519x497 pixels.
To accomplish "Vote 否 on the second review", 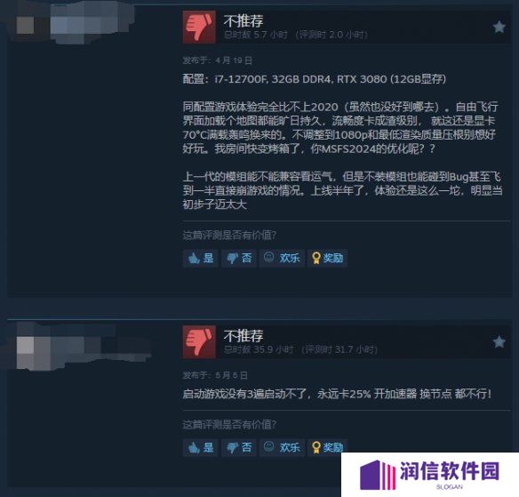I will click(x=239, y=448).
